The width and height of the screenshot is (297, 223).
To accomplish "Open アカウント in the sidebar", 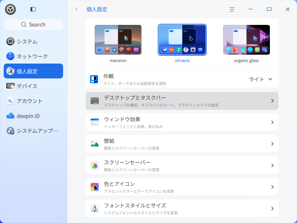I will pyautogui.click(x=33, y=101).
